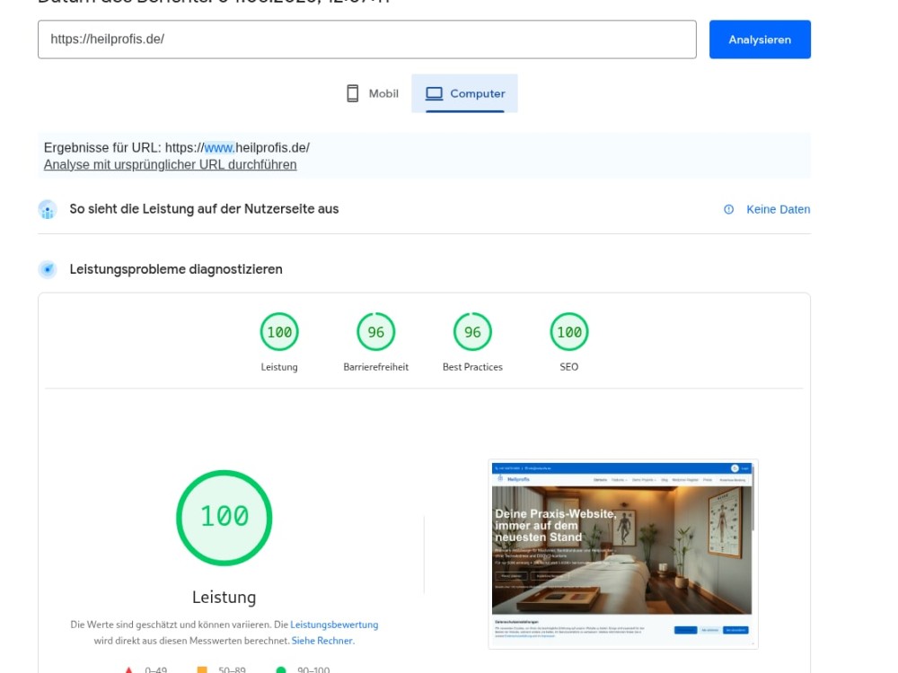898x673 pixels.
Task: Click the large Leistung 100 gauge
Action: coord(224,518)
